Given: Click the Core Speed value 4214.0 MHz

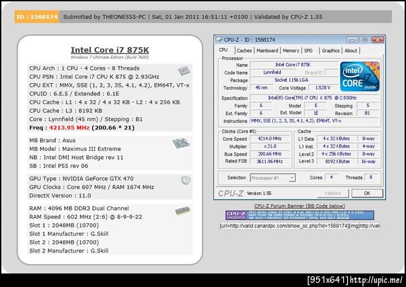Looking at the screenshot, I should [x=270, y=139].
